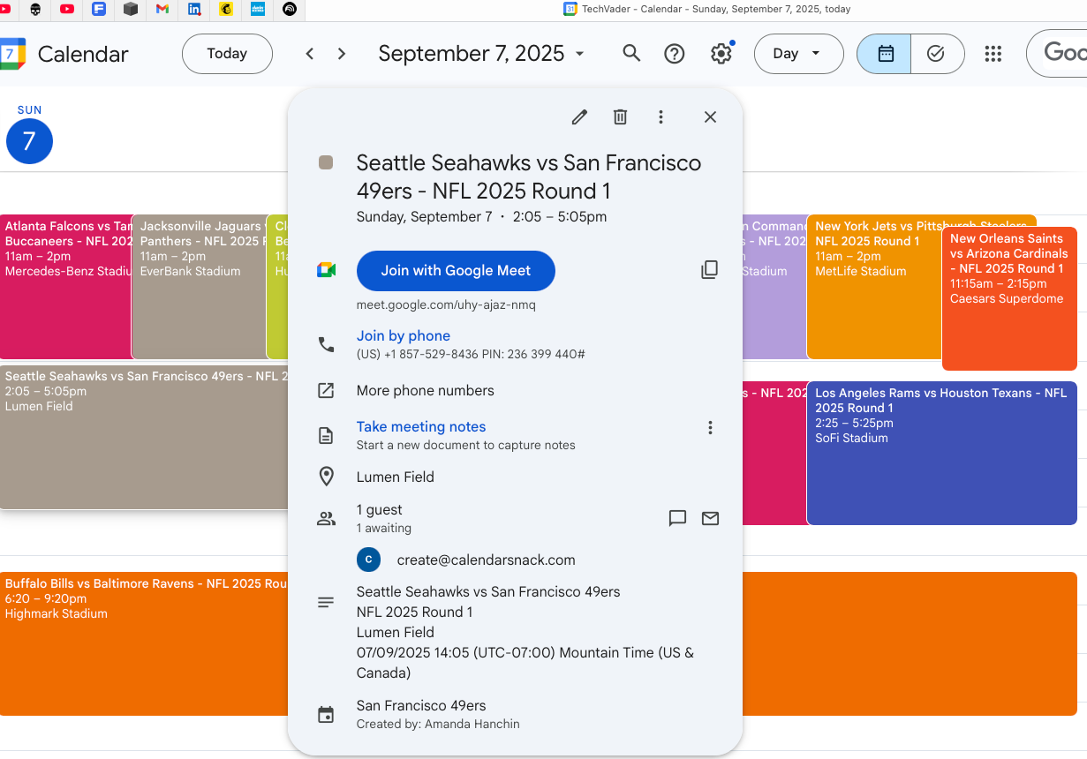This screenshot has height=759, width=1087.
Task: Email guests using envelope icon
Action: pyautogui.click(x=710, y=518)
